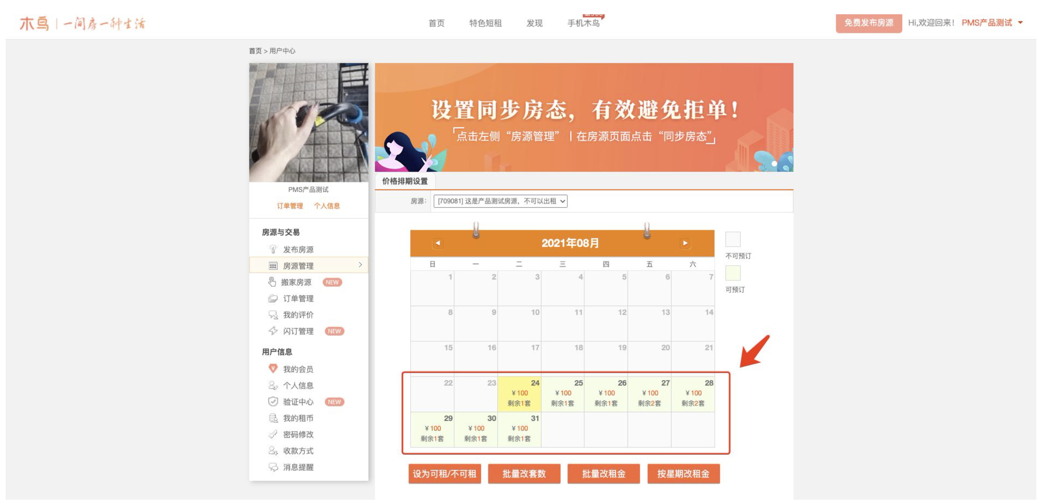Image resolution: width=1038 pixels, height=501 pixels.
Task: Click the calendar grid icon beside 房源管理
Action: [x=273, y=266]
